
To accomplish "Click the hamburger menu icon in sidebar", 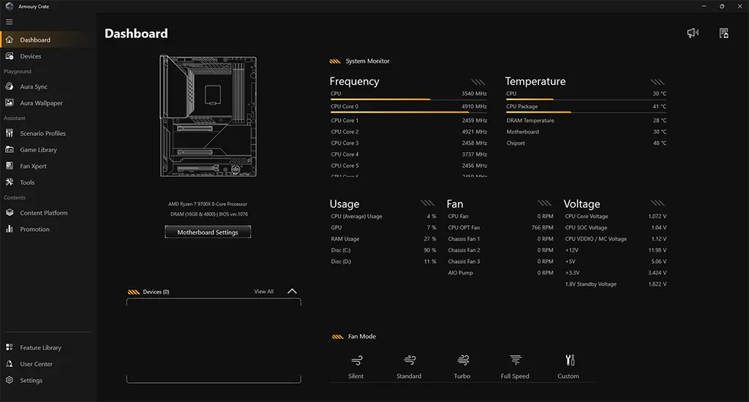I will (10, 22).
